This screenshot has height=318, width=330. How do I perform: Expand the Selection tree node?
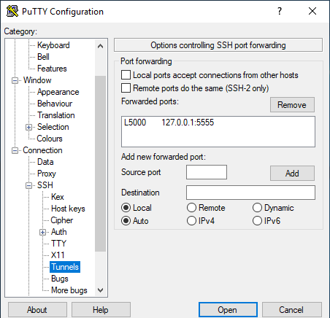point(28,127)
